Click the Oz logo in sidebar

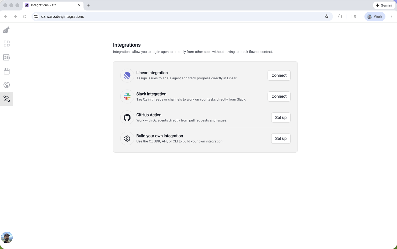(7, 30)
